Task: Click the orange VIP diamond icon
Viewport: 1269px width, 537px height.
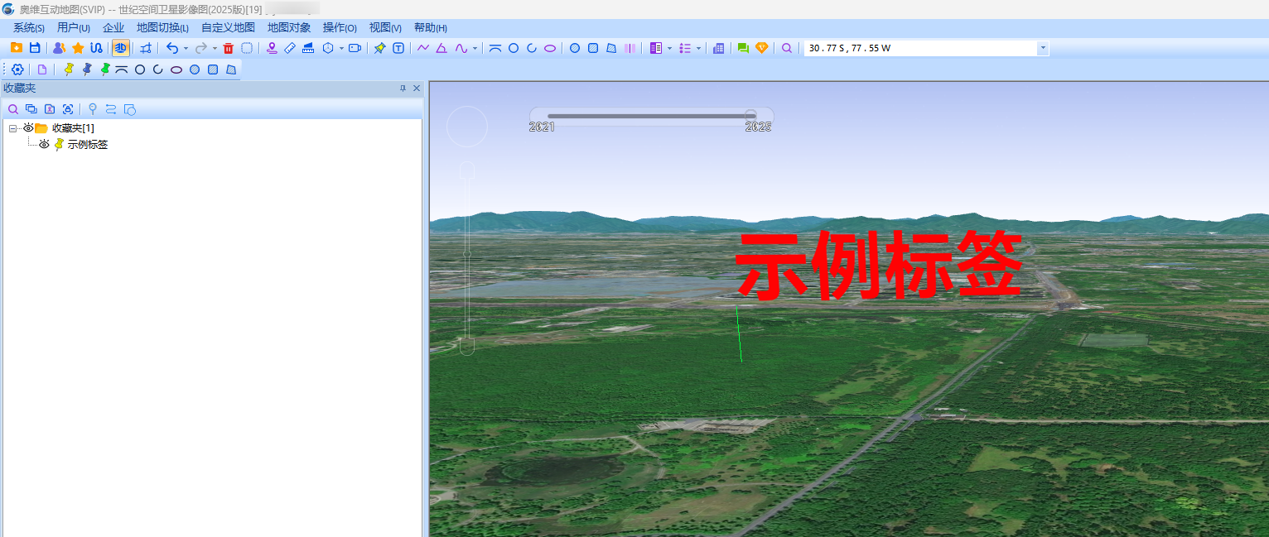Action: pyautogui.click(x=761, y=48)
